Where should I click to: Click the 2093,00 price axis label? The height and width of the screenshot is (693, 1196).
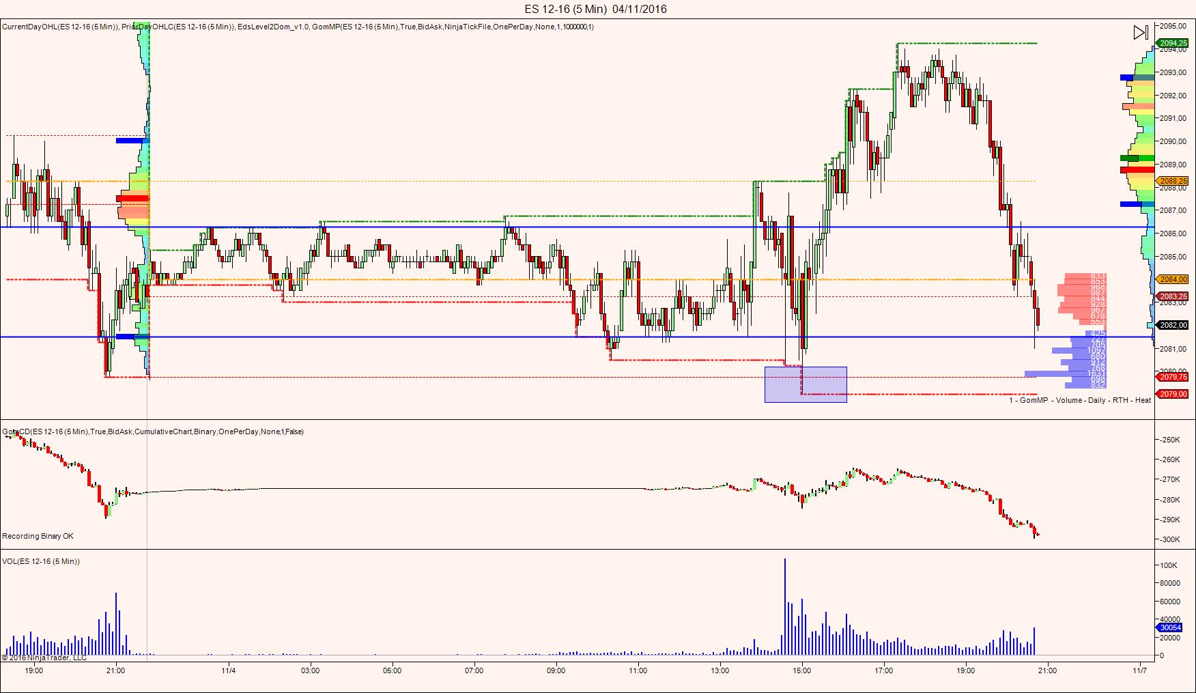click(x=1173, y=72)
